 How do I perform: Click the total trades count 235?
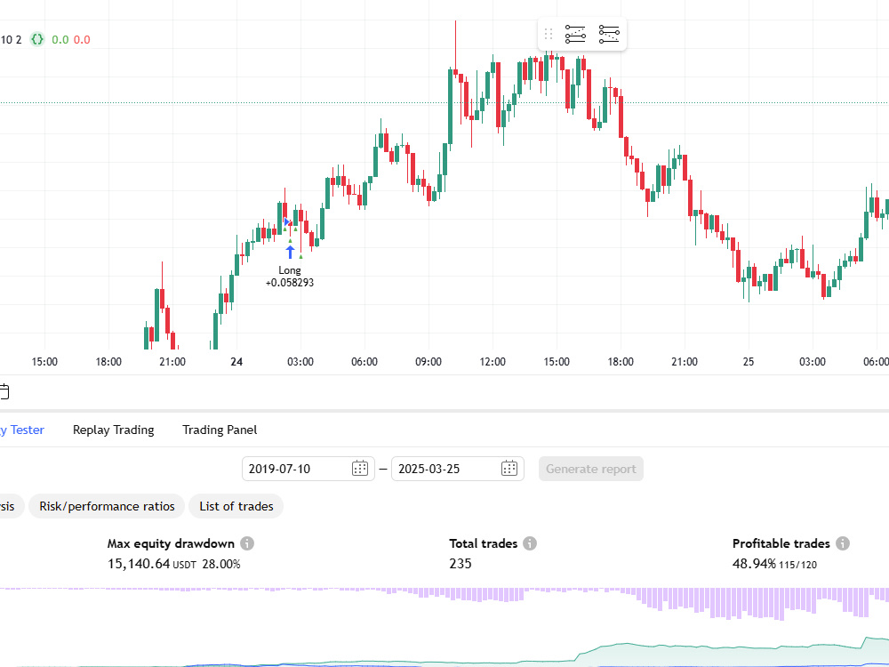(x=461, y=563)
